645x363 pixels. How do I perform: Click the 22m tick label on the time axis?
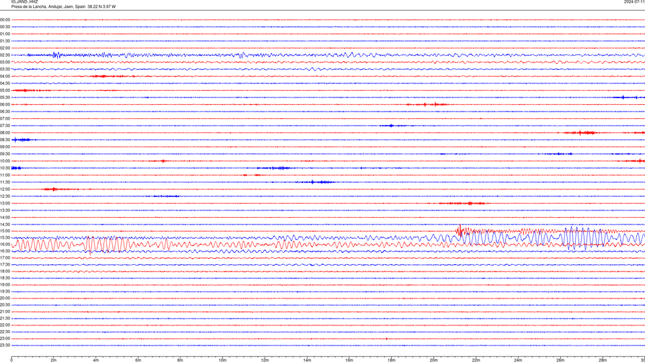[476, 360]
